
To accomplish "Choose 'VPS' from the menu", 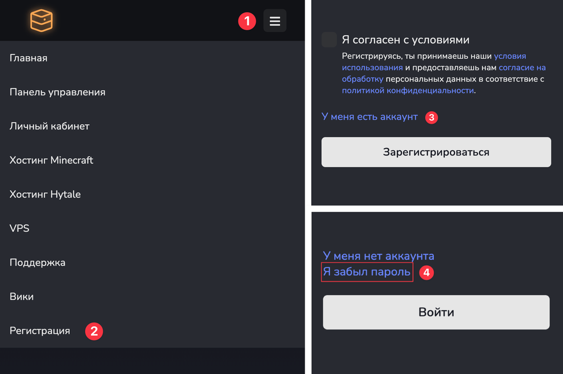I will 19,228.
